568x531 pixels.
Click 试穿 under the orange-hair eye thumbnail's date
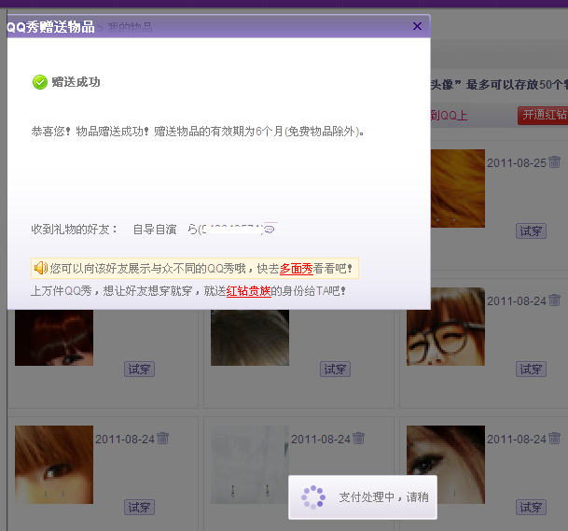click(139, 507)
